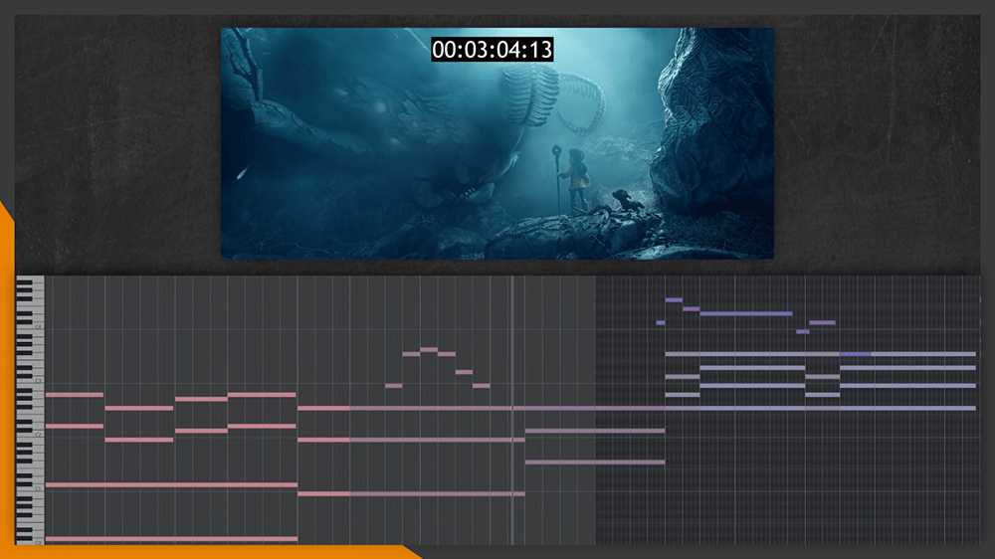Select the lowest note right of the playhead
995x559 pixels.
pyautogui.click(x=595, y=462)
